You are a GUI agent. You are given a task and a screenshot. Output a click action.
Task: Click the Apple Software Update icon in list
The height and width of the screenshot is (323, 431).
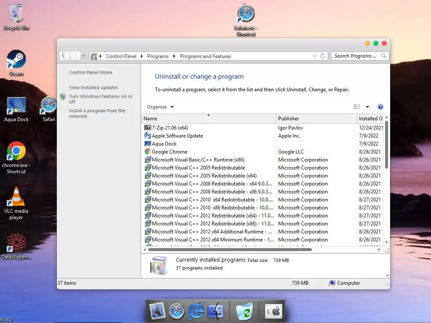tap(148, 136)
